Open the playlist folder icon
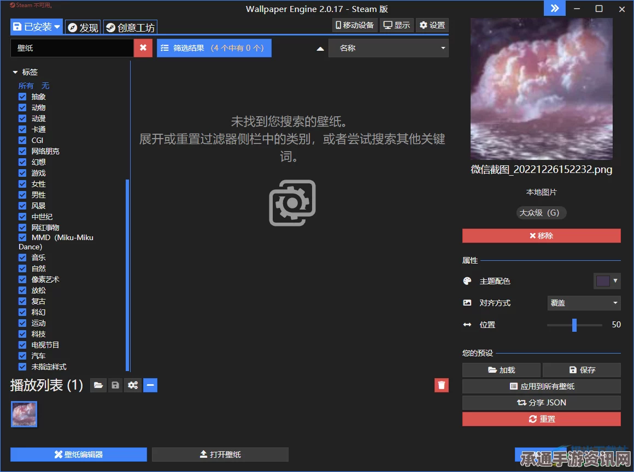The image size is (634, 472). (x=98, y=385)
